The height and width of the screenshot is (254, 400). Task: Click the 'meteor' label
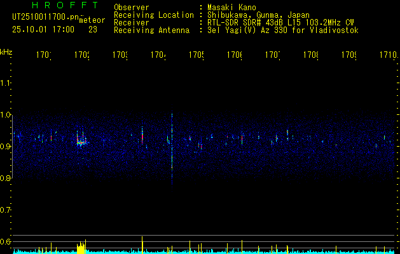click(92, 20)
